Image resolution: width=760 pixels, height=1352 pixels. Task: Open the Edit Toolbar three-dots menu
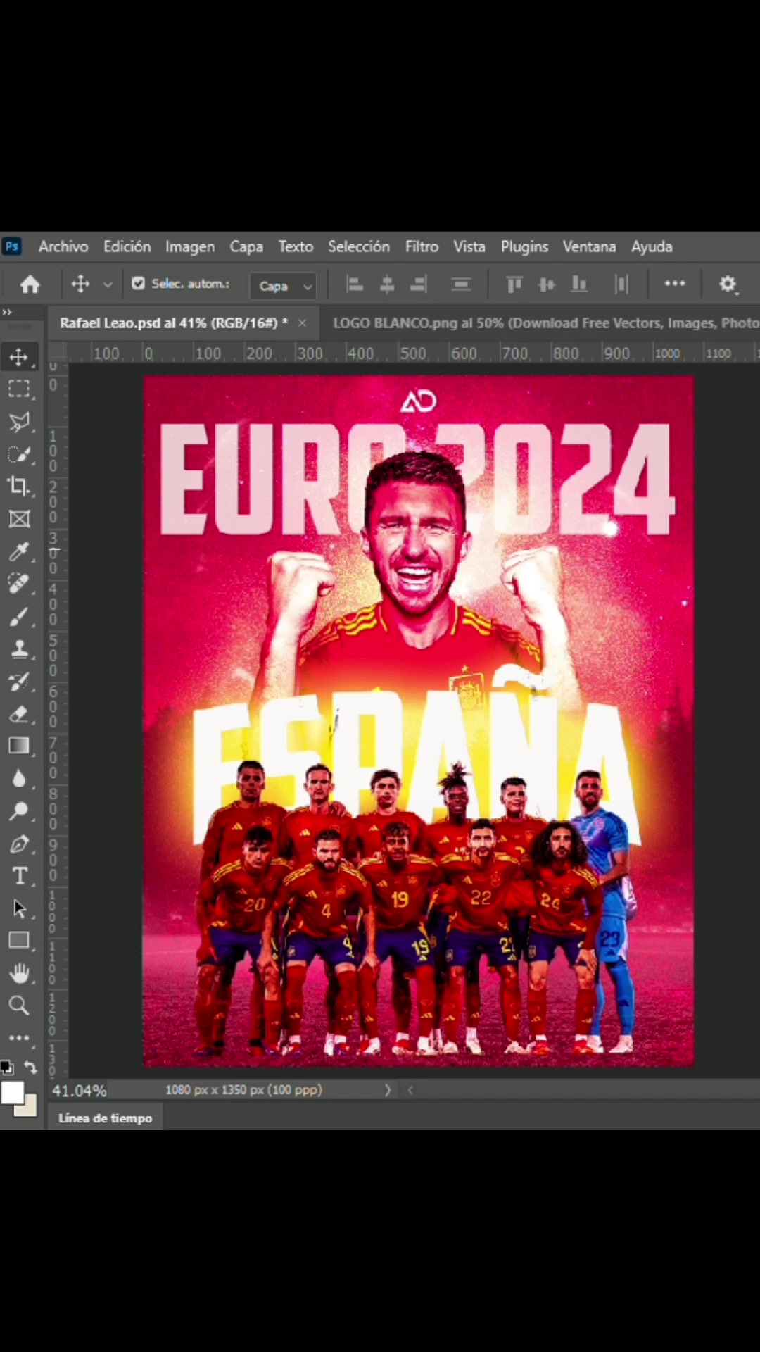(19, 1038)
